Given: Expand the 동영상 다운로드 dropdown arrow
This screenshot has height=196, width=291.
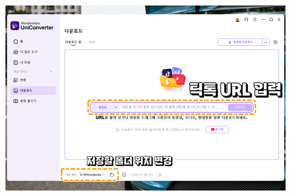Looking at the screenshot, I should tap(266, 42).
